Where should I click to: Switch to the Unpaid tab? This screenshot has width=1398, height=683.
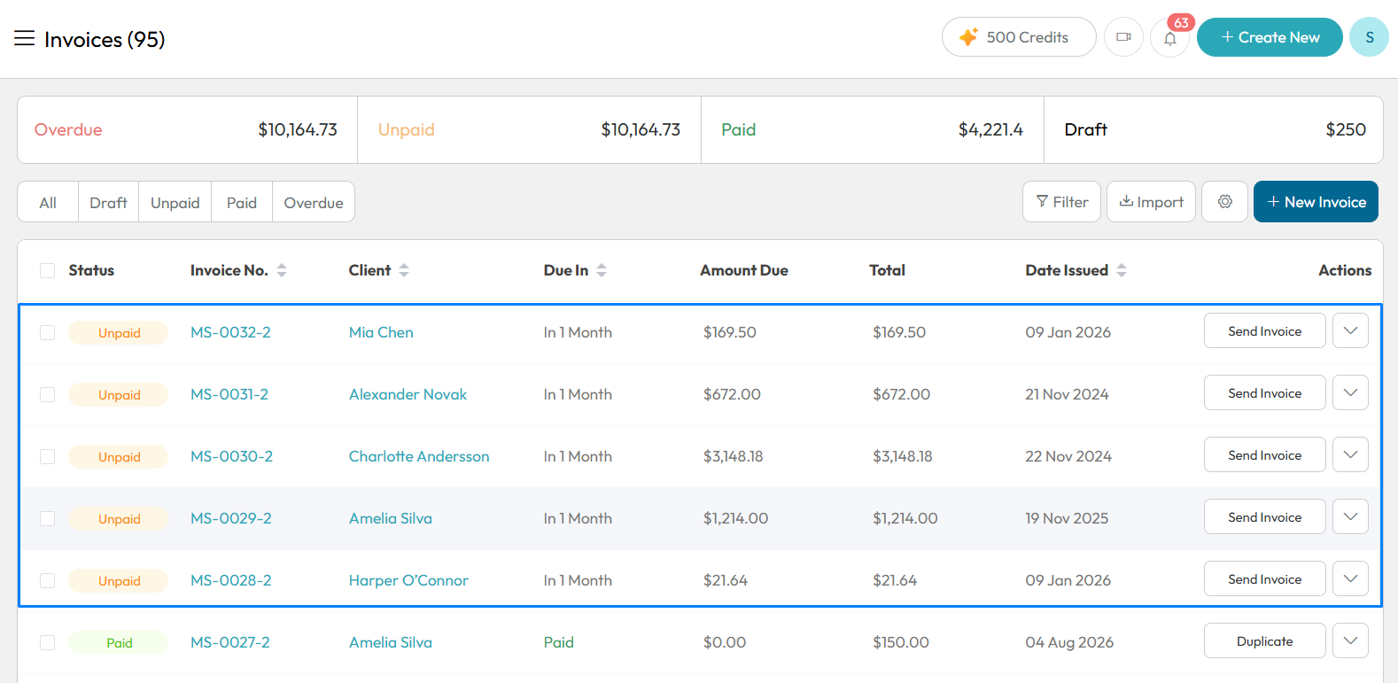(175, 203)
